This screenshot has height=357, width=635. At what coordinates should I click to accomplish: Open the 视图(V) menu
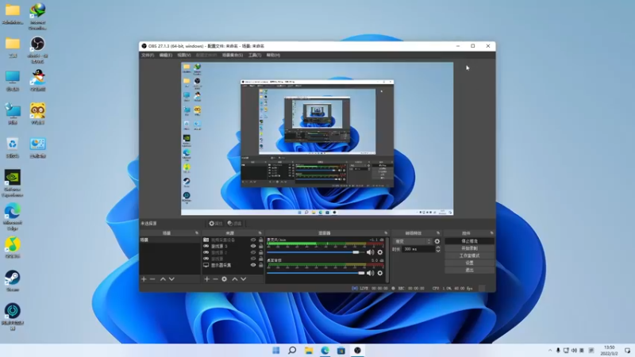[x=184, y=55]
